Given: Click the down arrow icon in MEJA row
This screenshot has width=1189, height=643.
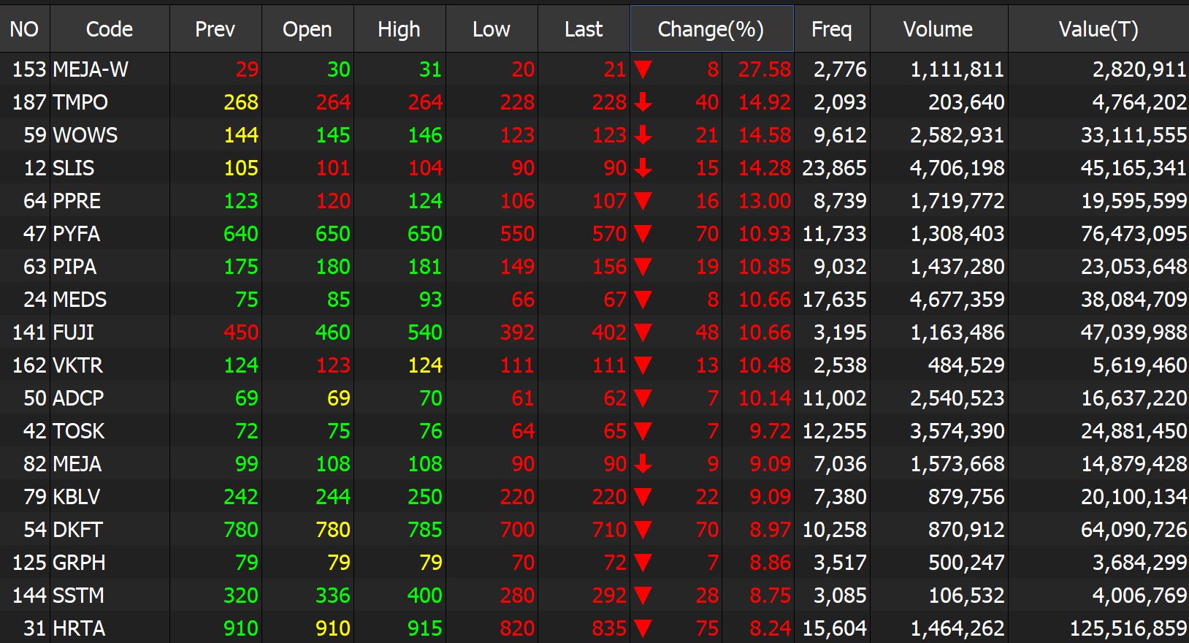Looking at the screenshot, I should coord(643,464).
